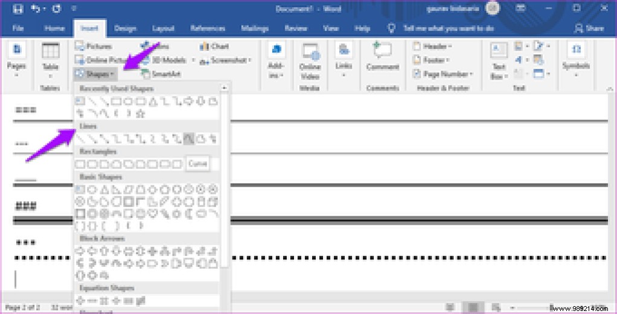Click the shapes gallery scroll up arrow
Viewport: 617px width, 314px height.
coord(225,88)
